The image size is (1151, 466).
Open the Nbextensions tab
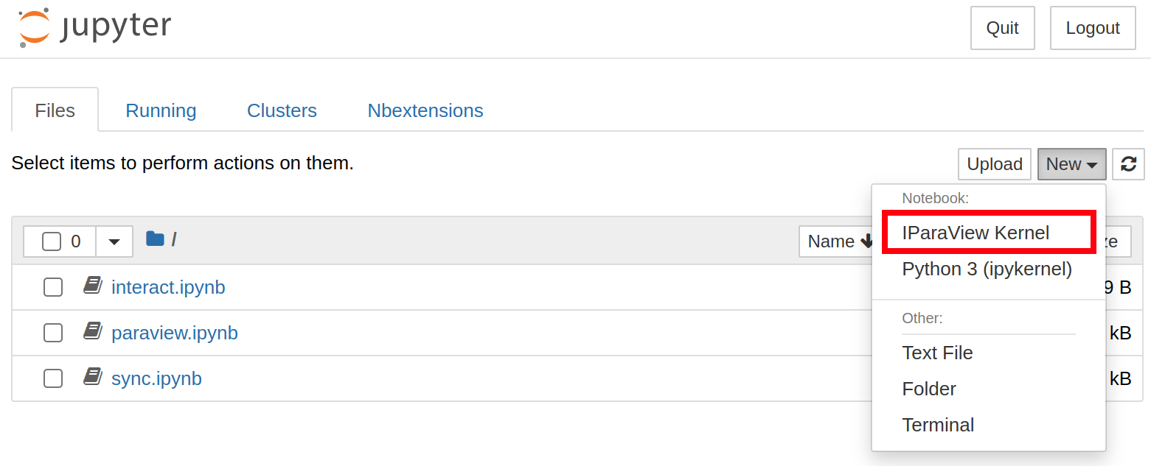(x=425, y=110)
